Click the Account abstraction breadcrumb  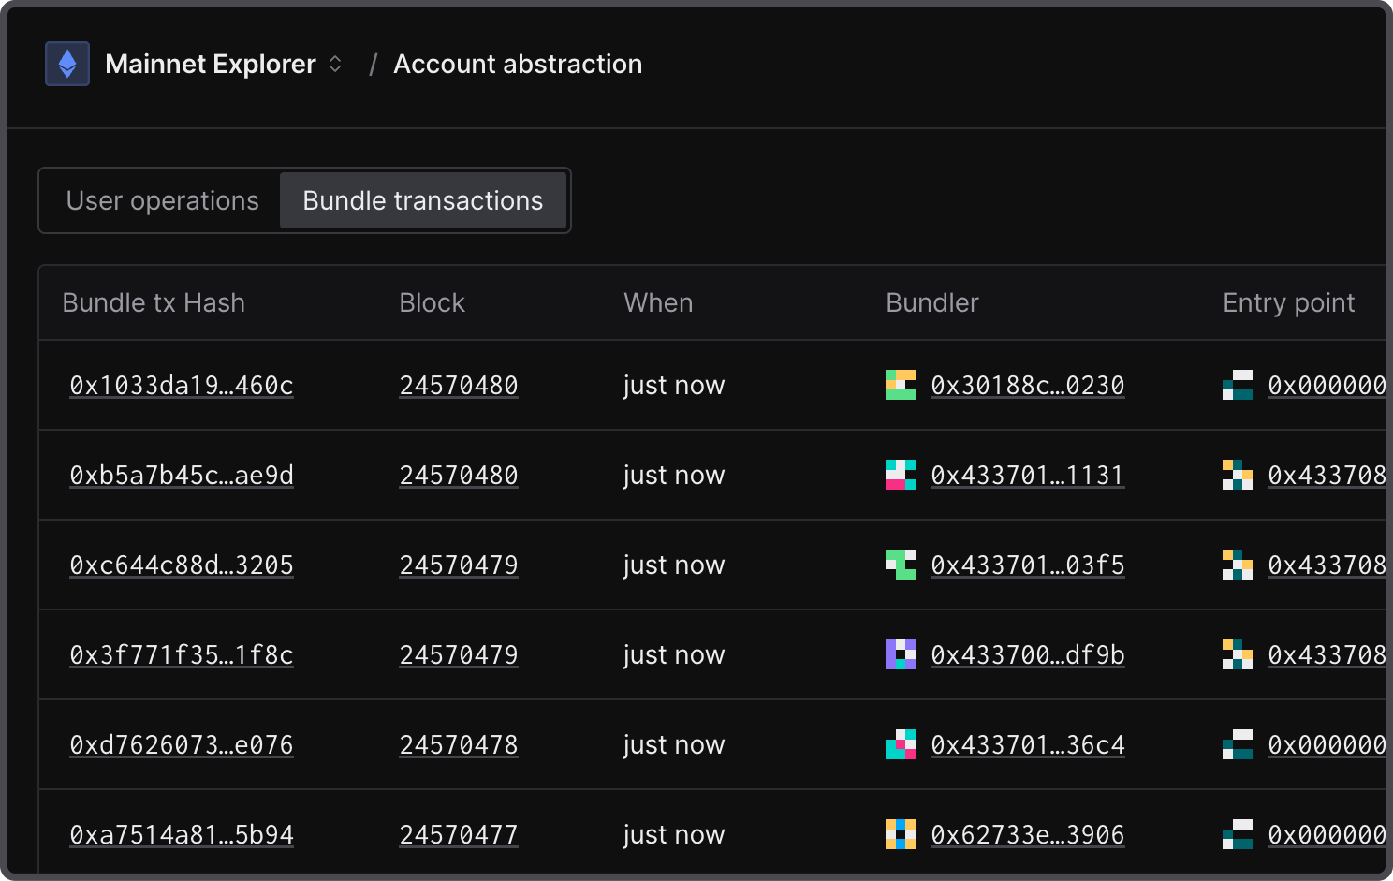click(518, 64)
